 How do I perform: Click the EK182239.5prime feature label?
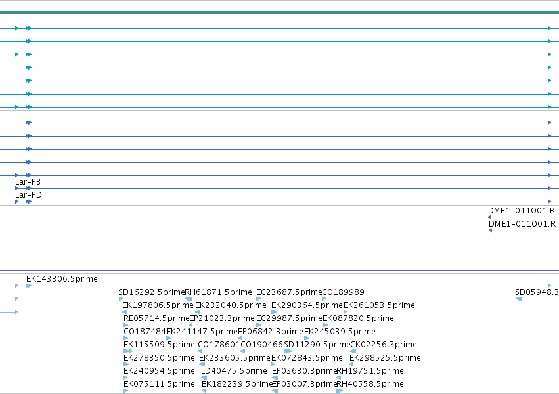pos(236,384)
